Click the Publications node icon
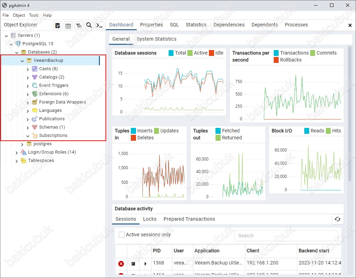The width and height of the screenshot is (356, 278). [34, 119]
